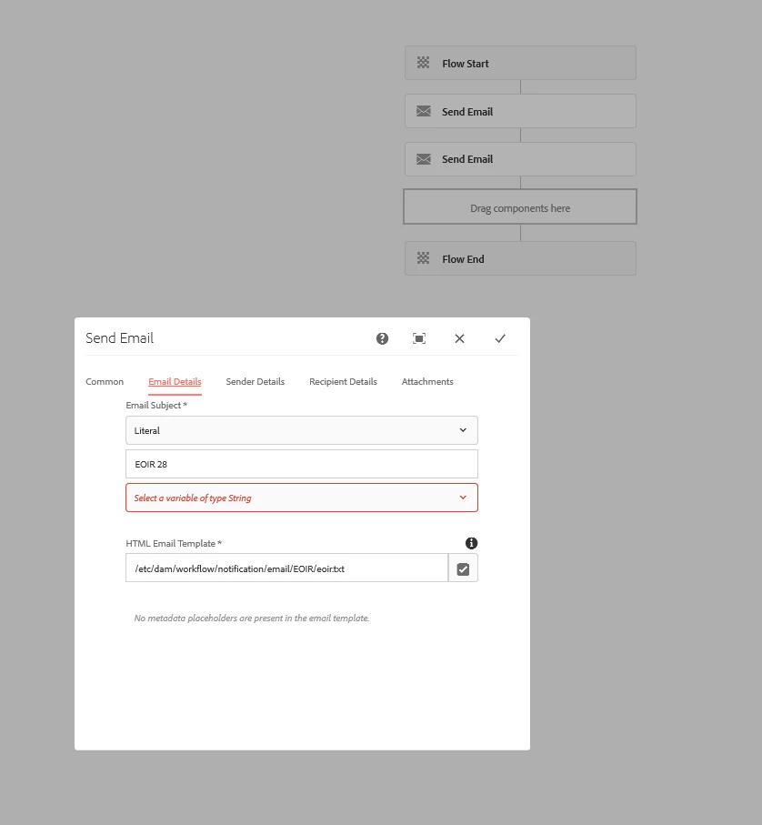Select the Email Details tab
Image resolution: width=762 pixels, height=825 pixels.
click(175, 381)
